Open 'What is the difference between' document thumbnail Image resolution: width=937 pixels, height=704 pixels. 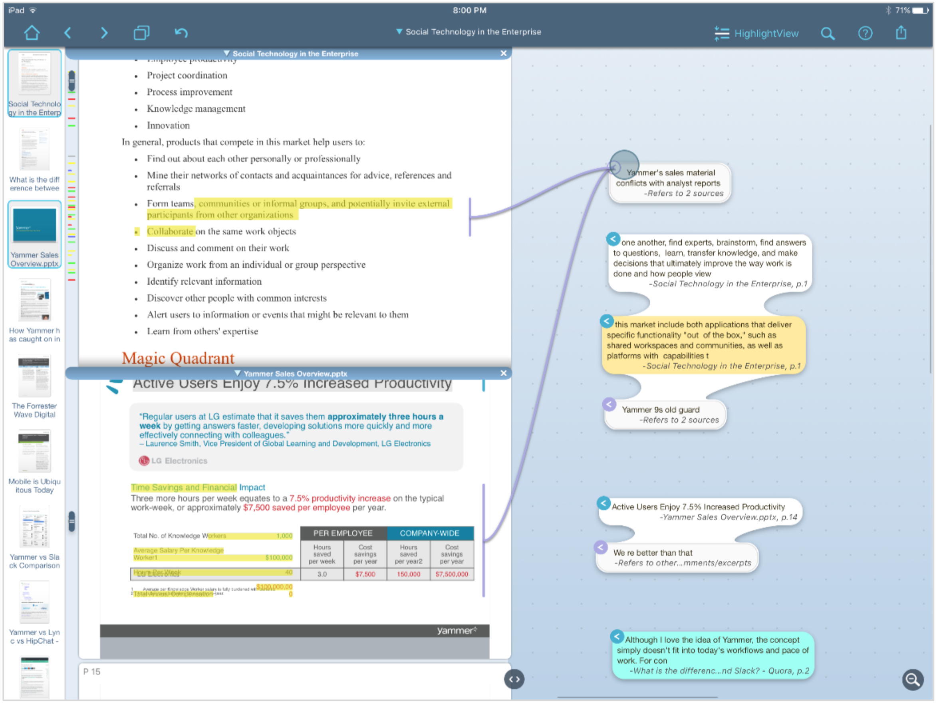click(34, 159)
